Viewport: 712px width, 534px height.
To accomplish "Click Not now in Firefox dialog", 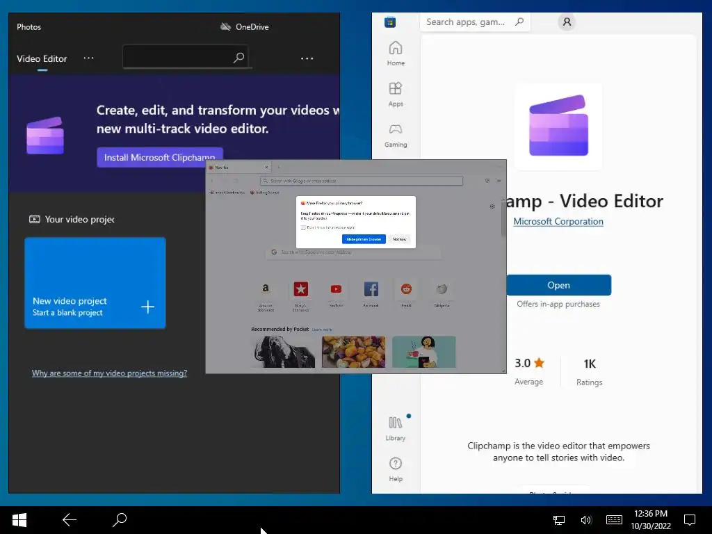I will tap(400, 239).
